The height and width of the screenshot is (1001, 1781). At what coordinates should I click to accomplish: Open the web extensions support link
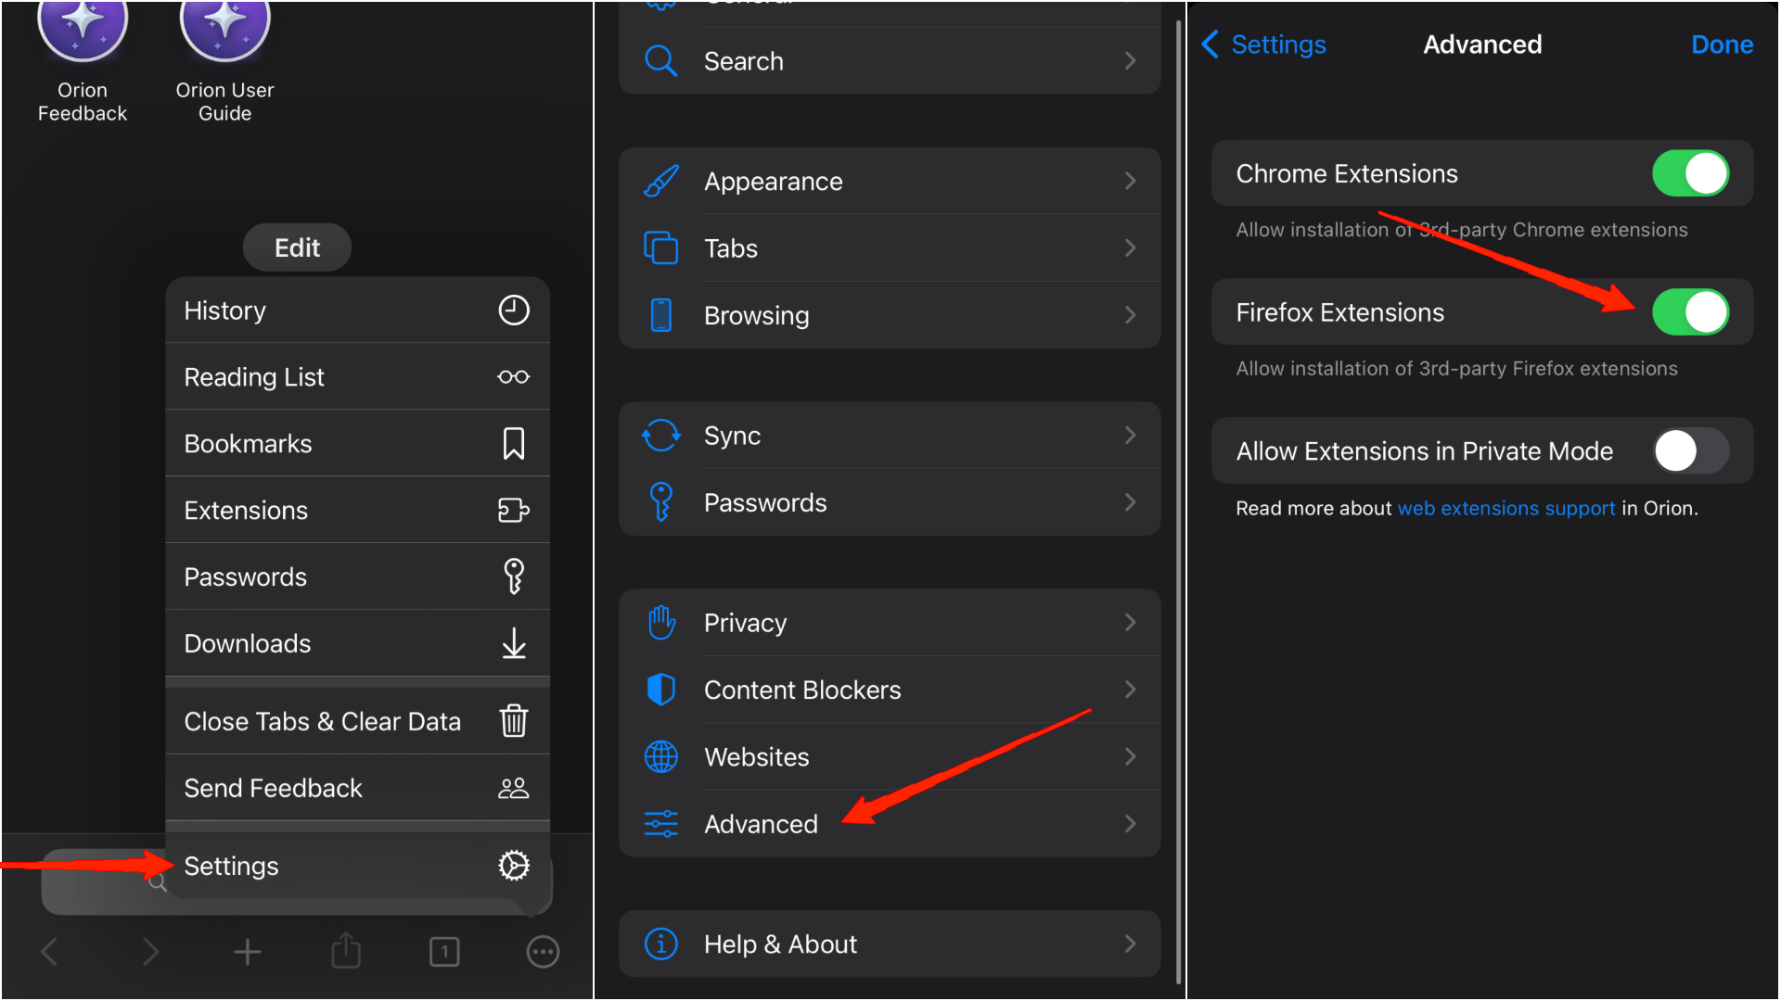pyautogui.click(x=1506, y=508)
